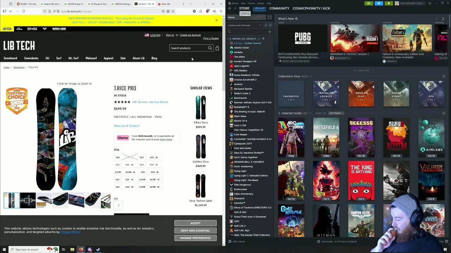
Task: Click MANAGE PREFERENCES button
Action: (x=196, y=238)
